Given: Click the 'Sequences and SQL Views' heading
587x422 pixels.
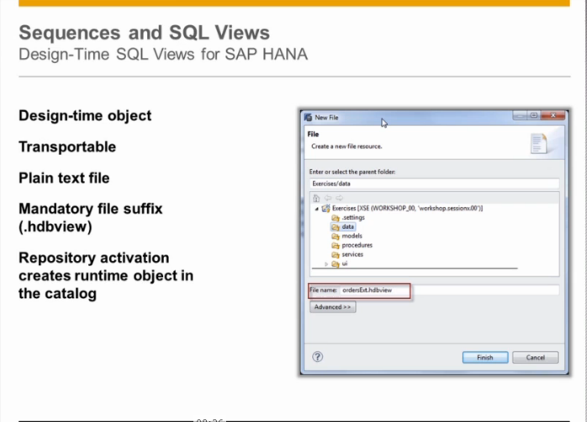Looking at the screenshot, I should (144, 33).
